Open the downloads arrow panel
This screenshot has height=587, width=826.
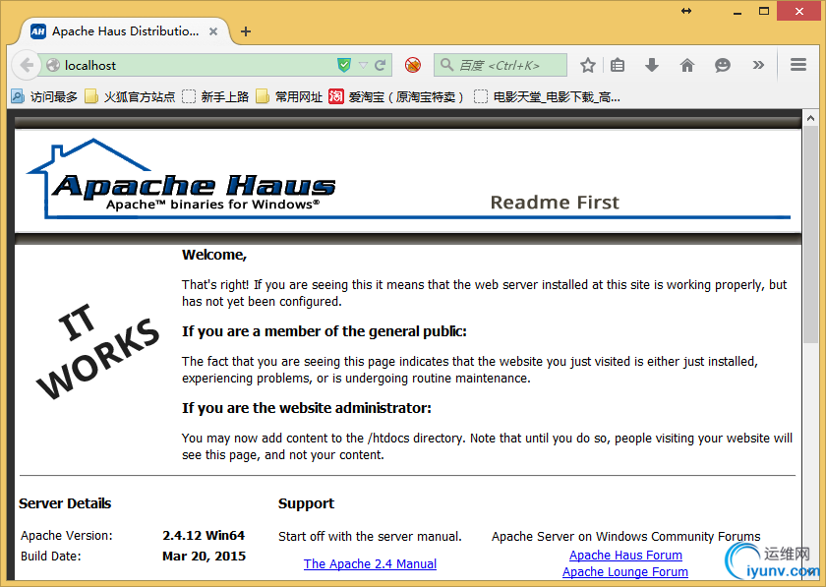(652, 65)
